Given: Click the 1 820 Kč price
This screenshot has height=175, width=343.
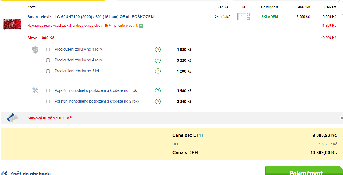Looking at the screenshot, I should pyautogui.click(x=184, y=50).
